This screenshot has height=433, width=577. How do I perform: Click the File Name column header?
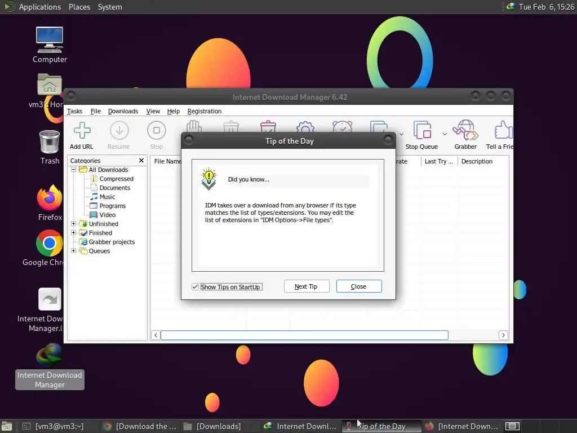tap(167, 161)
